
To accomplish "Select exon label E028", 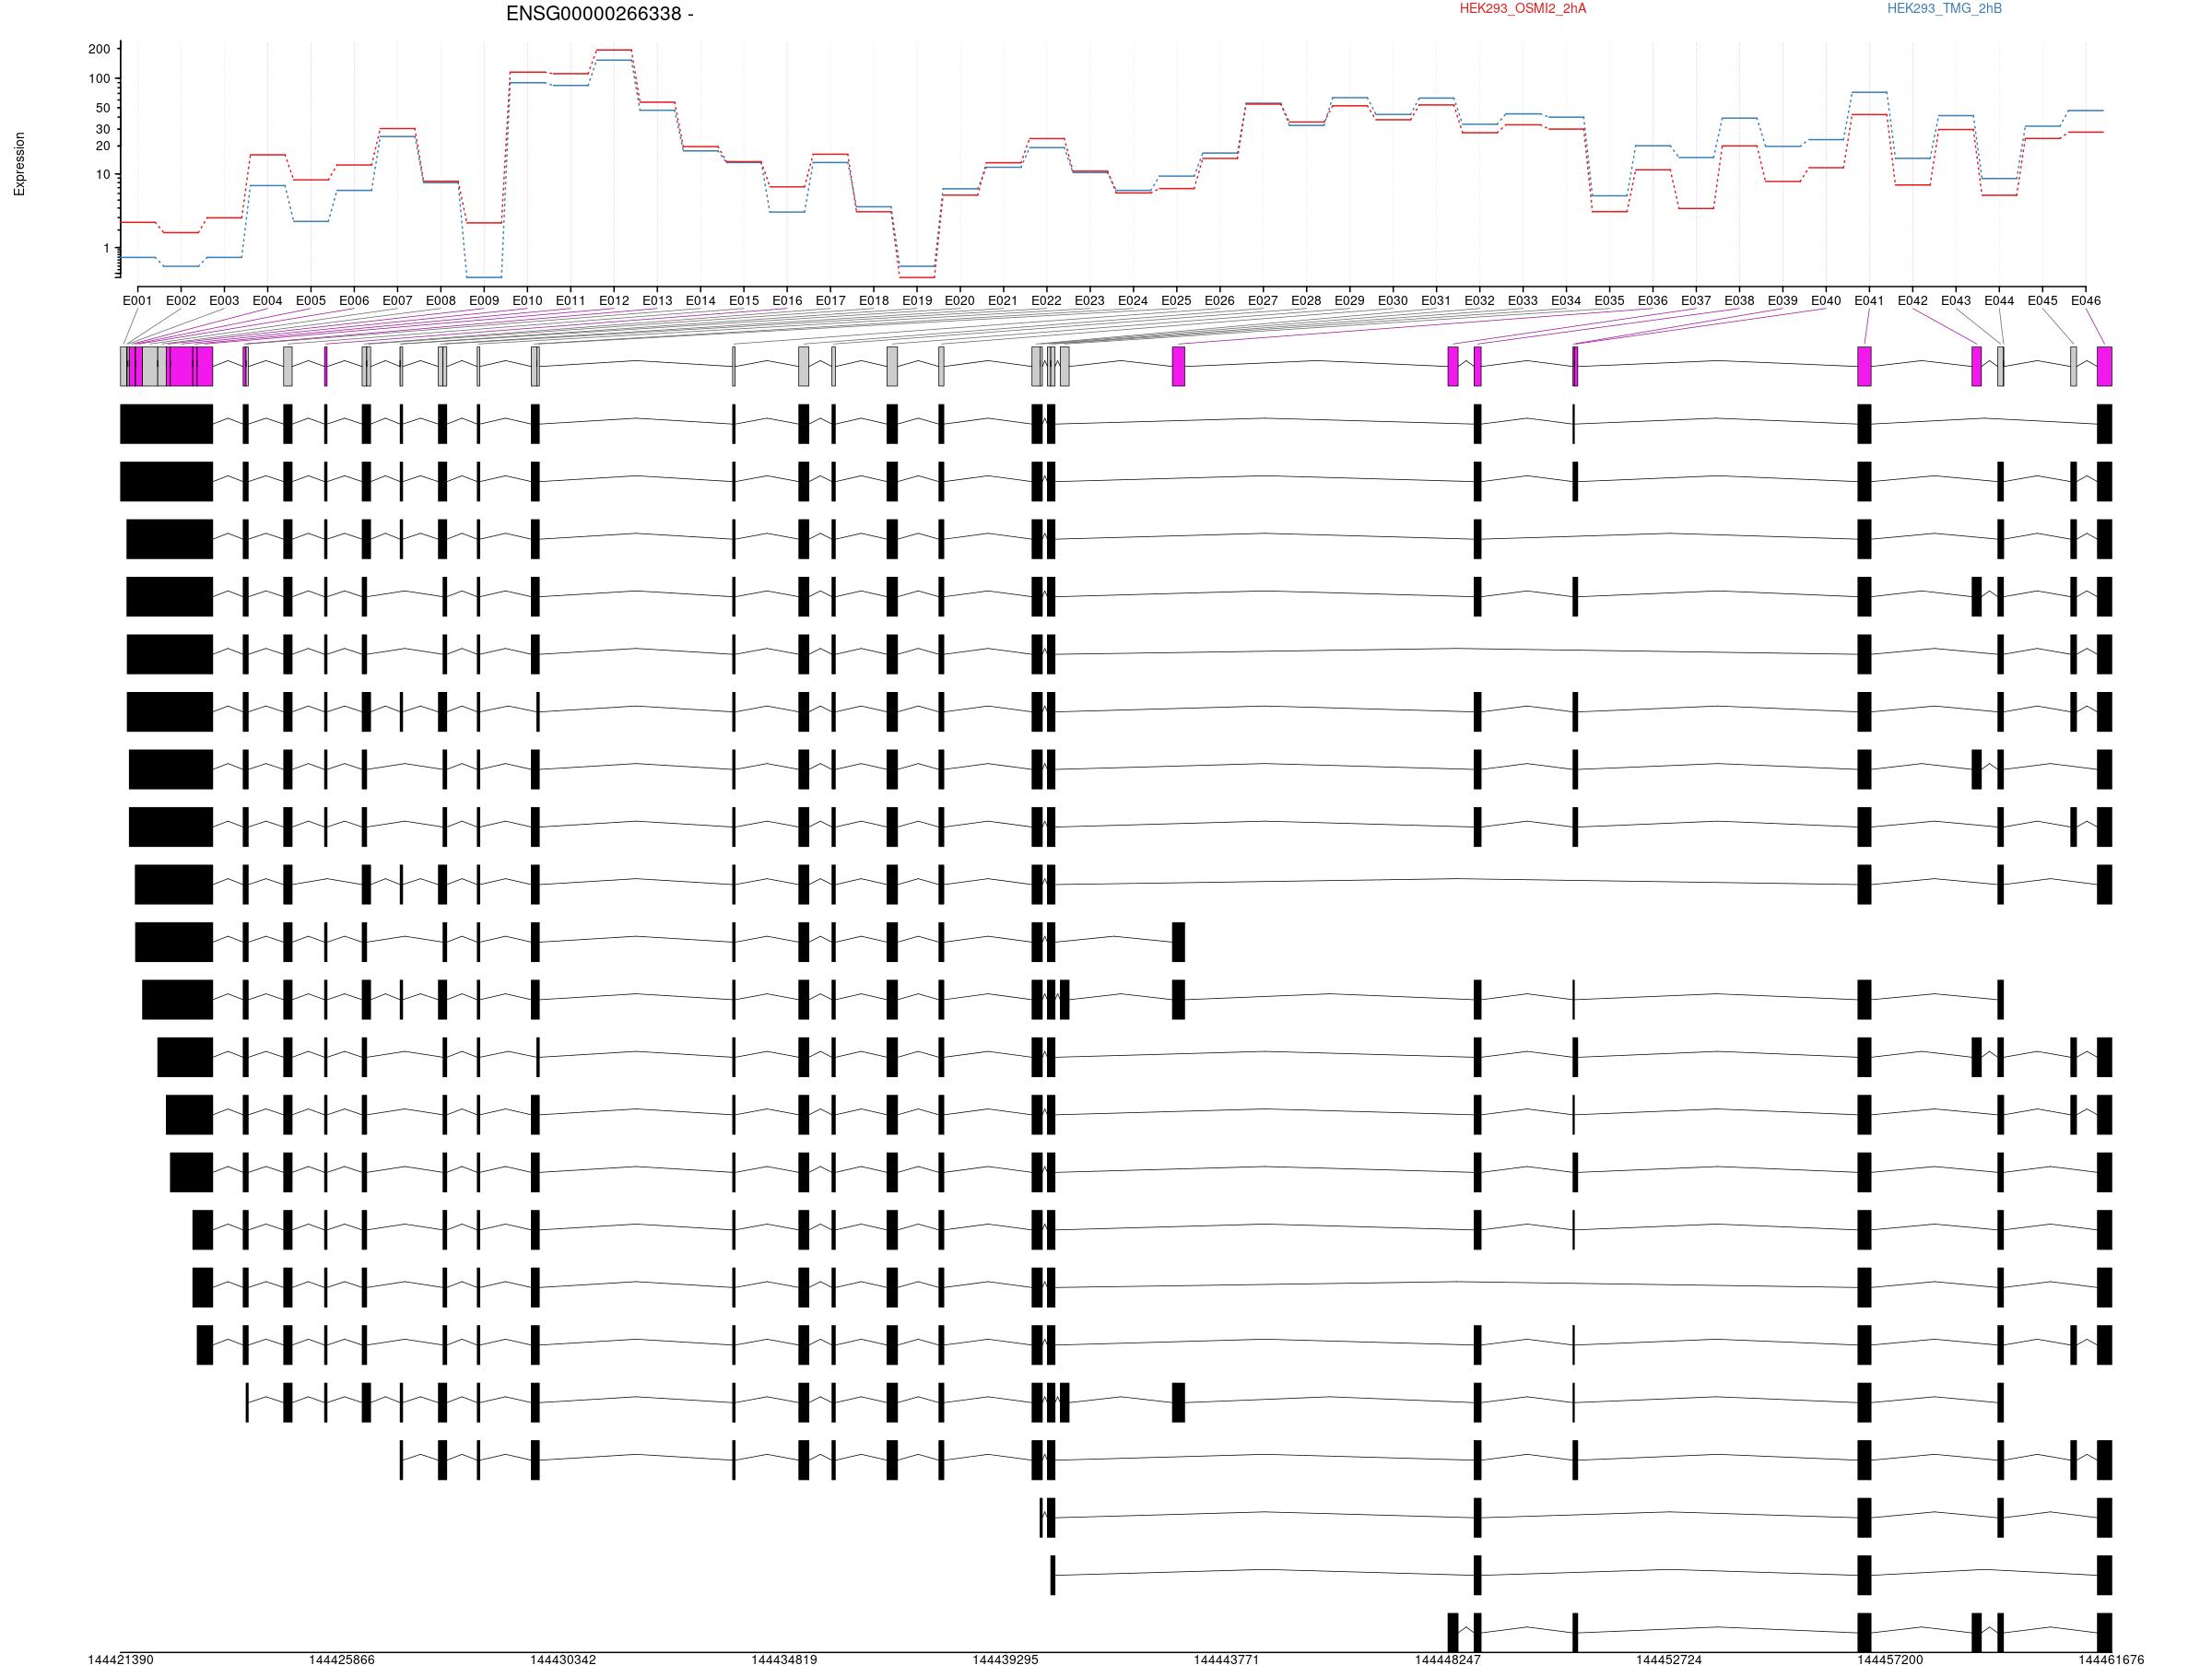I will coord(1306,300).
